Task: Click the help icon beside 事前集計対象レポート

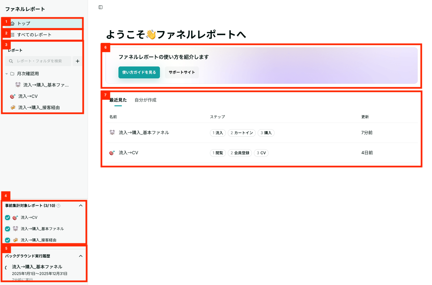Action: [58, 206]
